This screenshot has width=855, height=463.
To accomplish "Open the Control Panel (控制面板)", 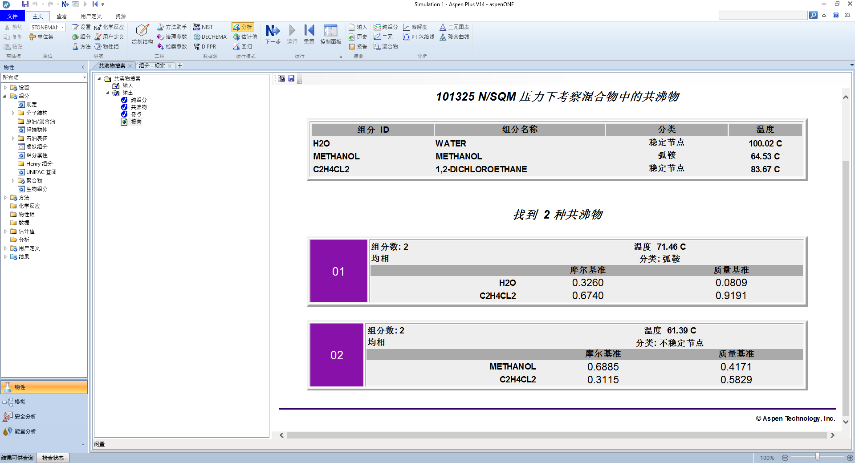I will pos(331,34).
